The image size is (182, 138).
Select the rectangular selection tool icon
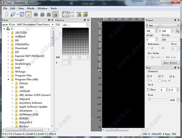[x=65, y=14]
